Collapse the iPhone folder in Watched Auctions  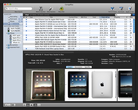tap(7, 33)
